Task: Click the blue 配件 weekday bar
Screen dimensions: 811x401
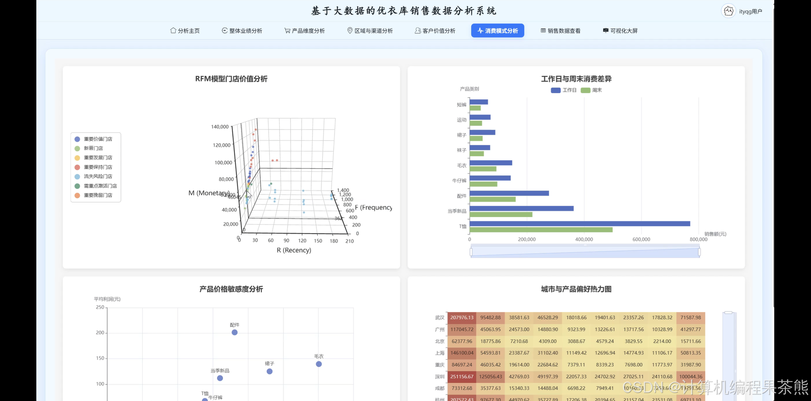Action: pyautogui.click(x=509, y=193)
